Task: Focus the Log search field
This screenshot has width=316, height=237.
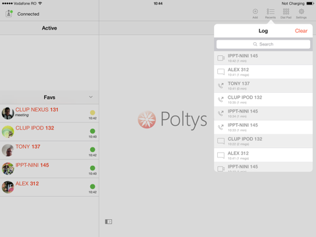Action: click(263, 44)
